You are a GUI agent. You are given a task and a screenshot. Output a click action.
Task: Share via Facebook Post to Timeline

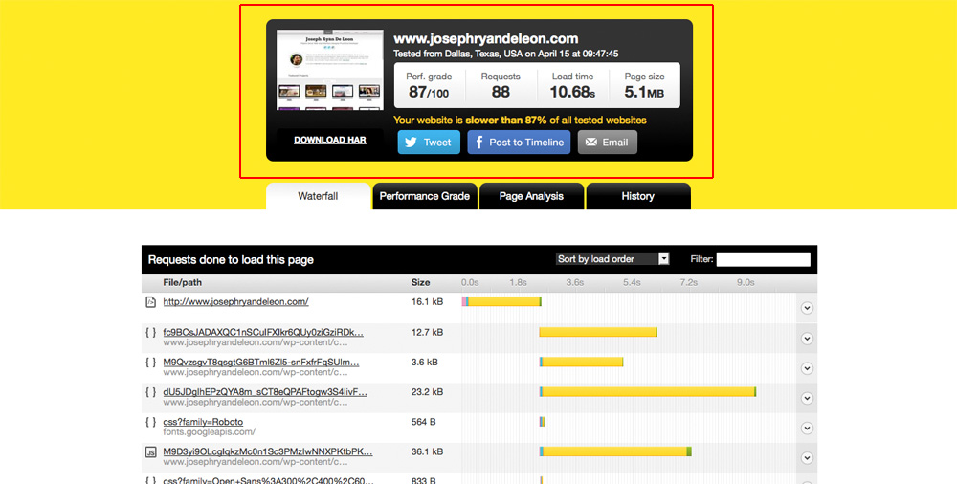click(x=519, y=143)
